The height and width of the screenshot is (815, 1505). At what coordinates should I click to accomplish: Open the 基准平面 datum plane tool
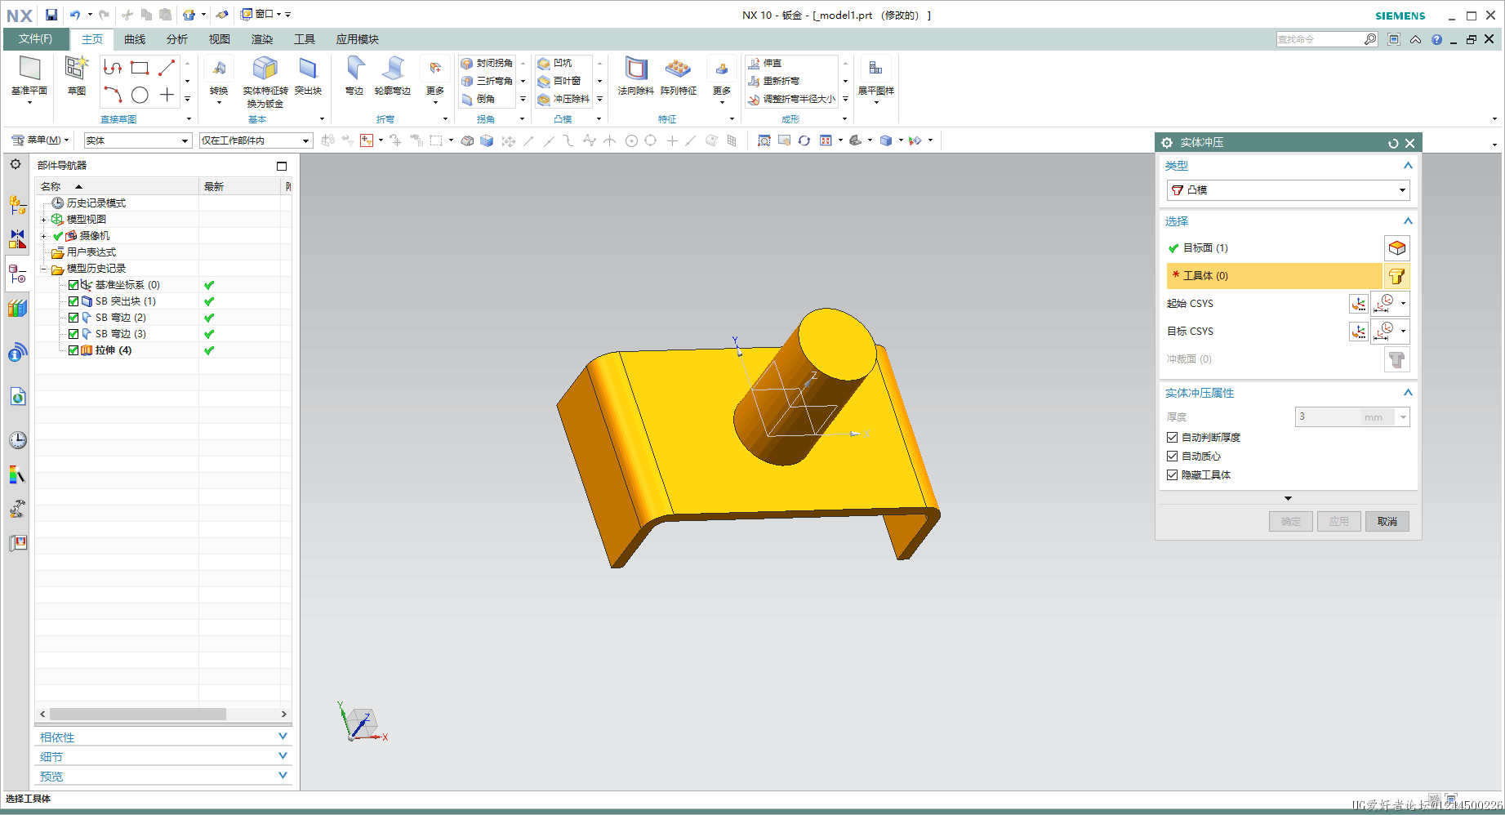pos(29,77)
